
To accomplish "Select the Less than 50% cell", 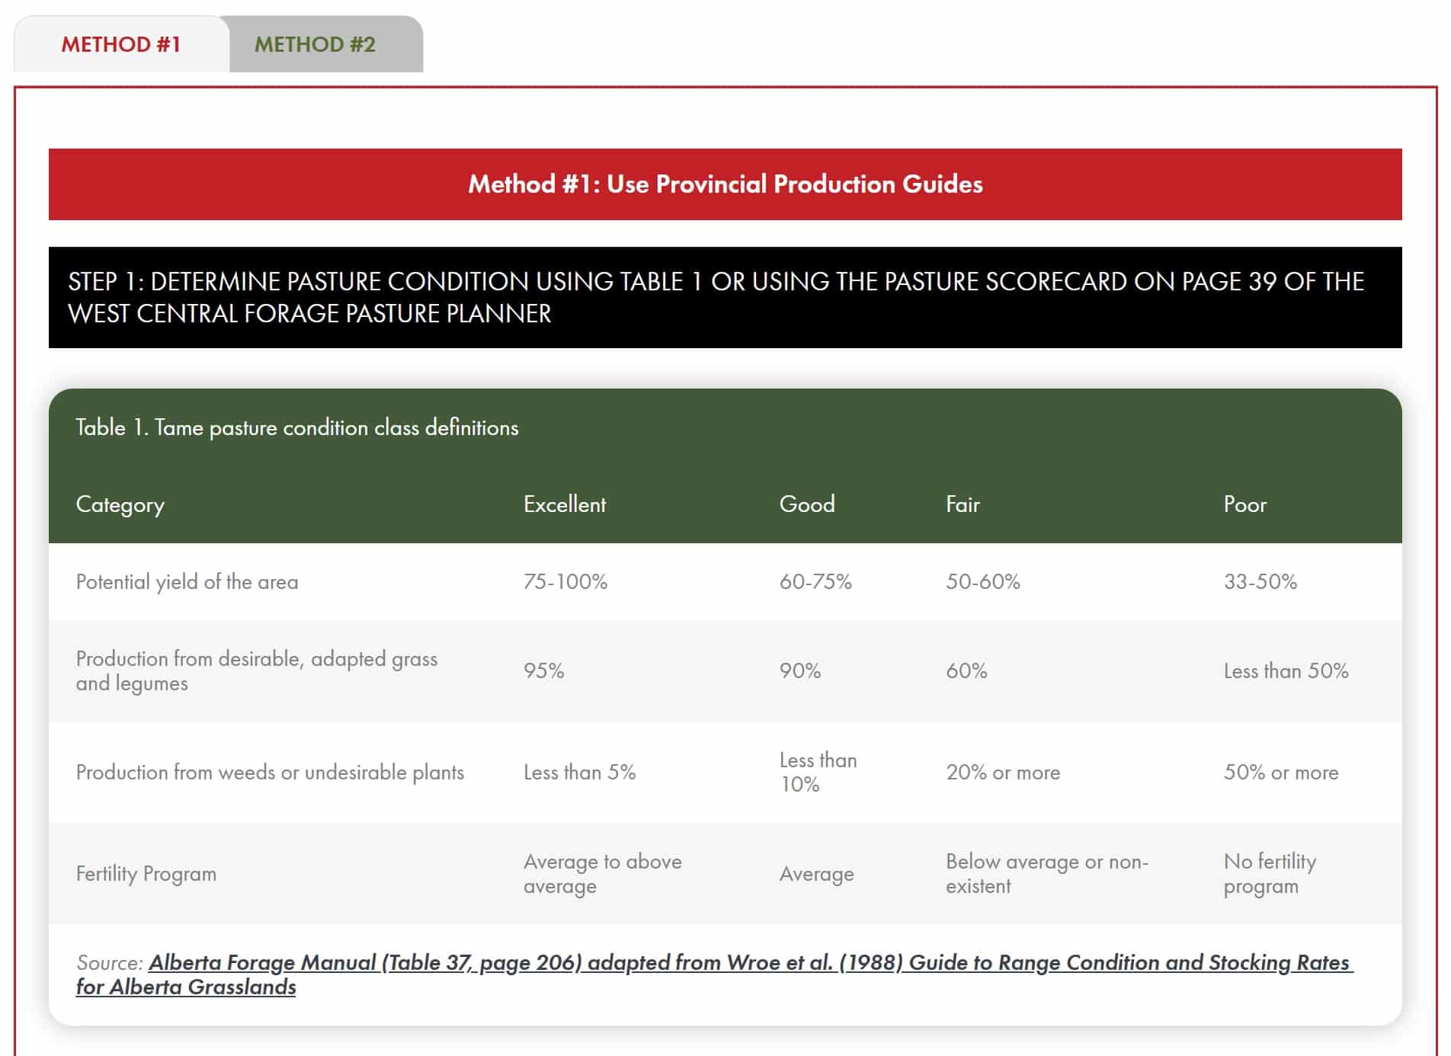I will coord(1286,671).
